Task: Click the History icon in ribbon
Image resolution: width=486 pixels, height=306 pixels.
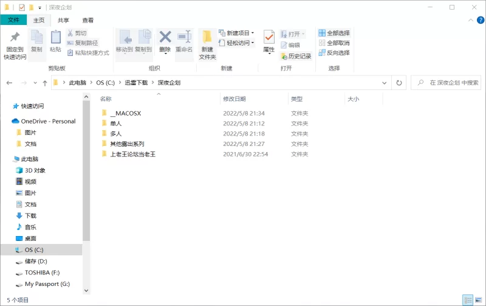Action: coord(295,56)
